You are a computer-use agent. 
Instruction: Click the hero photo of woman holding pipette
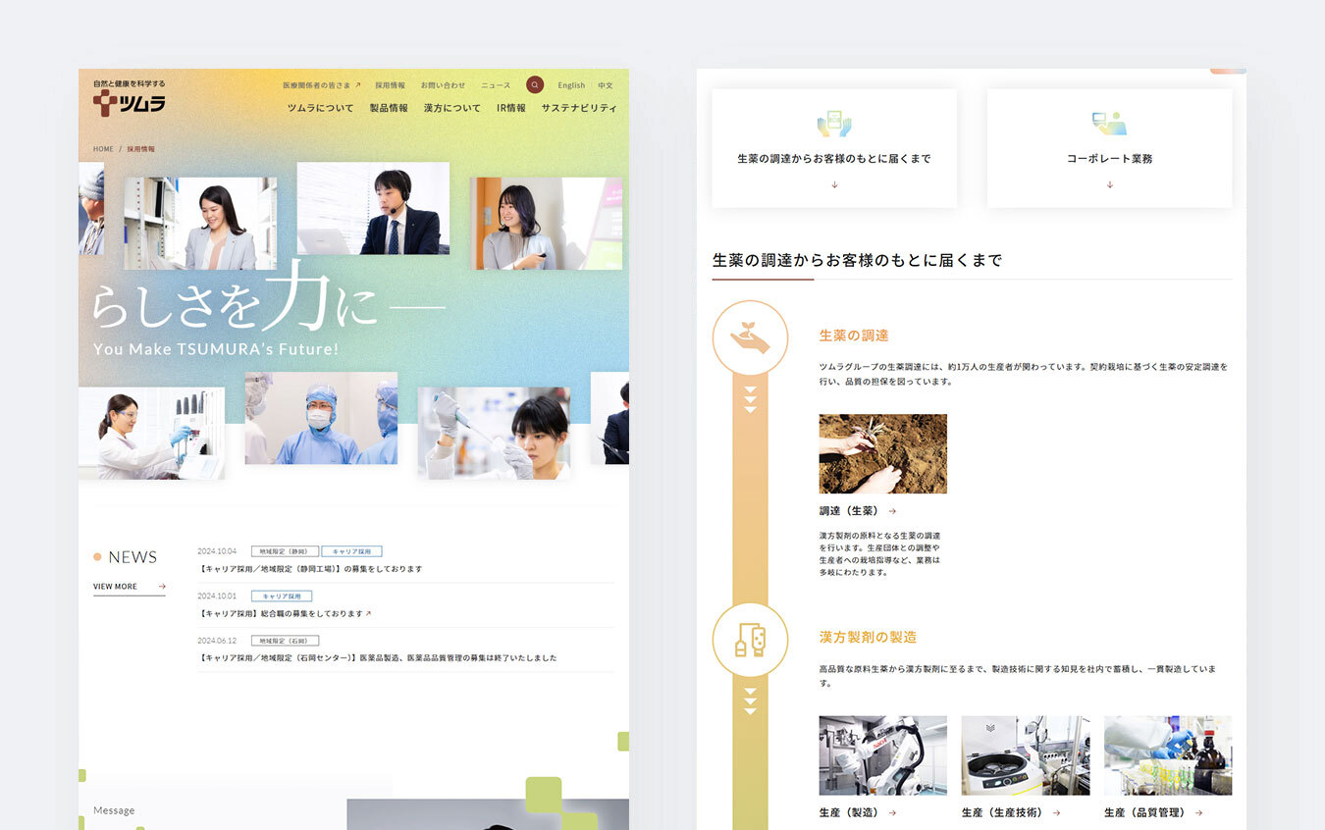(494, 434)
